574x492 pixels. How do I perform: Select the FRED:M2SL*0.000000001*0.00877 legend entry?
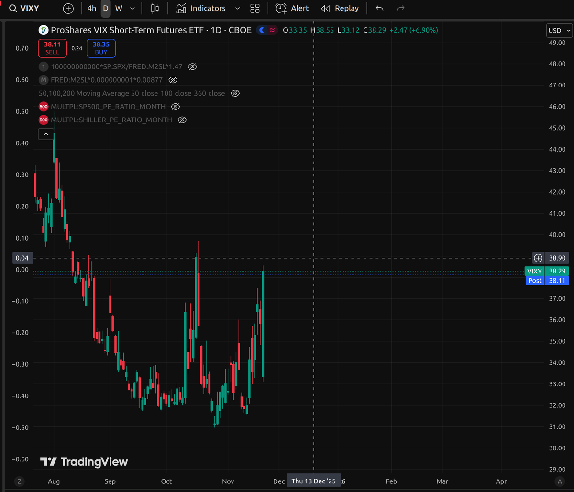pos(108,80)
